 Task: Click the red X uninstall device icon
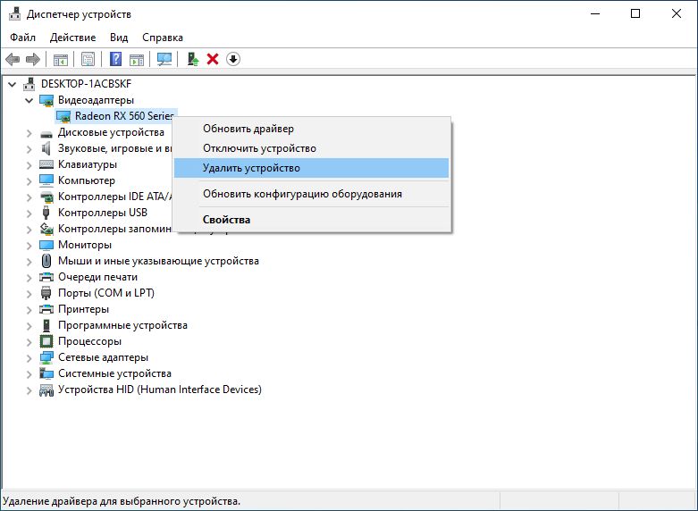[213, 59]
